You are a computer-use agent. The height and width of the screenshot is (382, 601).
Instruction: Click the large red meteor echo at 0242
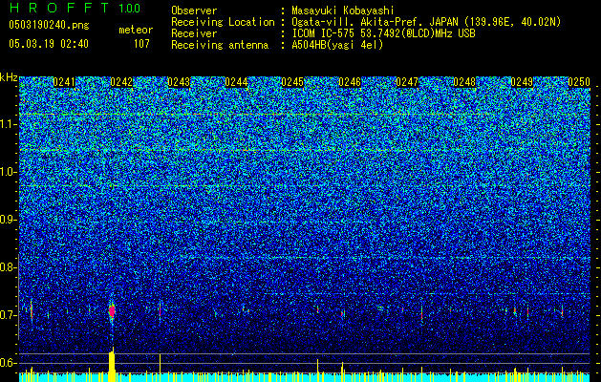[x=112, y=310]
